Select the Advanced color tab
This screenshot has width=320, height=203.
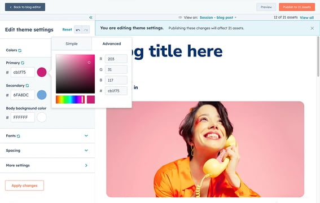(x=112, y=43)
